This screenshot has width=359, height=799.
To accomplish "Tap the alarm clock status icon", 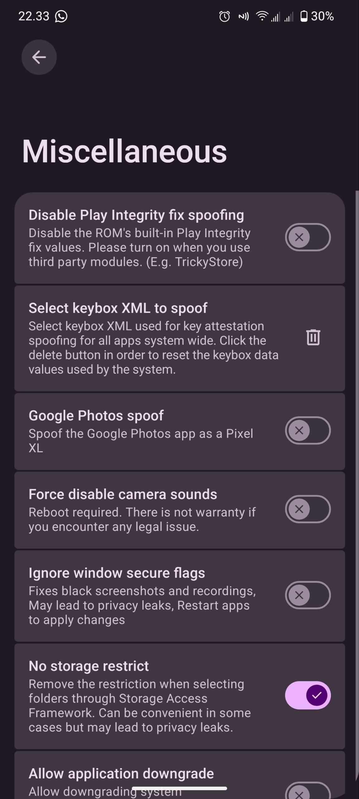I will [224, 16].
